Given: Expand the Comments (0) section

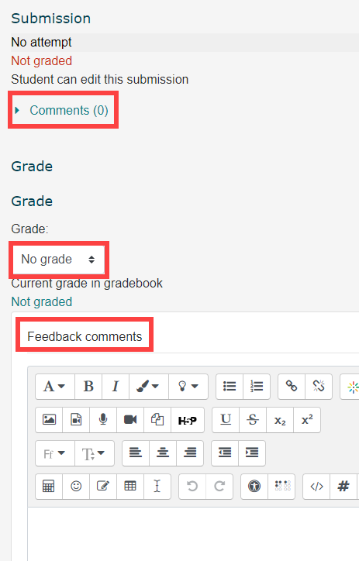Looking at the screenshot, I should tap(61, 110).
